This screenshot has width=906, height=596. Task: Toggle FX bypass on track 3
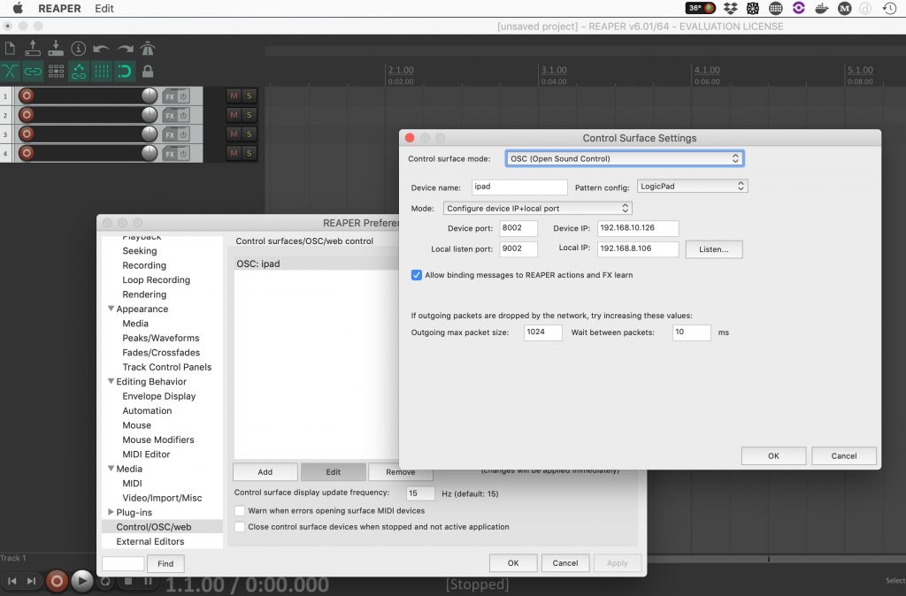183,134
